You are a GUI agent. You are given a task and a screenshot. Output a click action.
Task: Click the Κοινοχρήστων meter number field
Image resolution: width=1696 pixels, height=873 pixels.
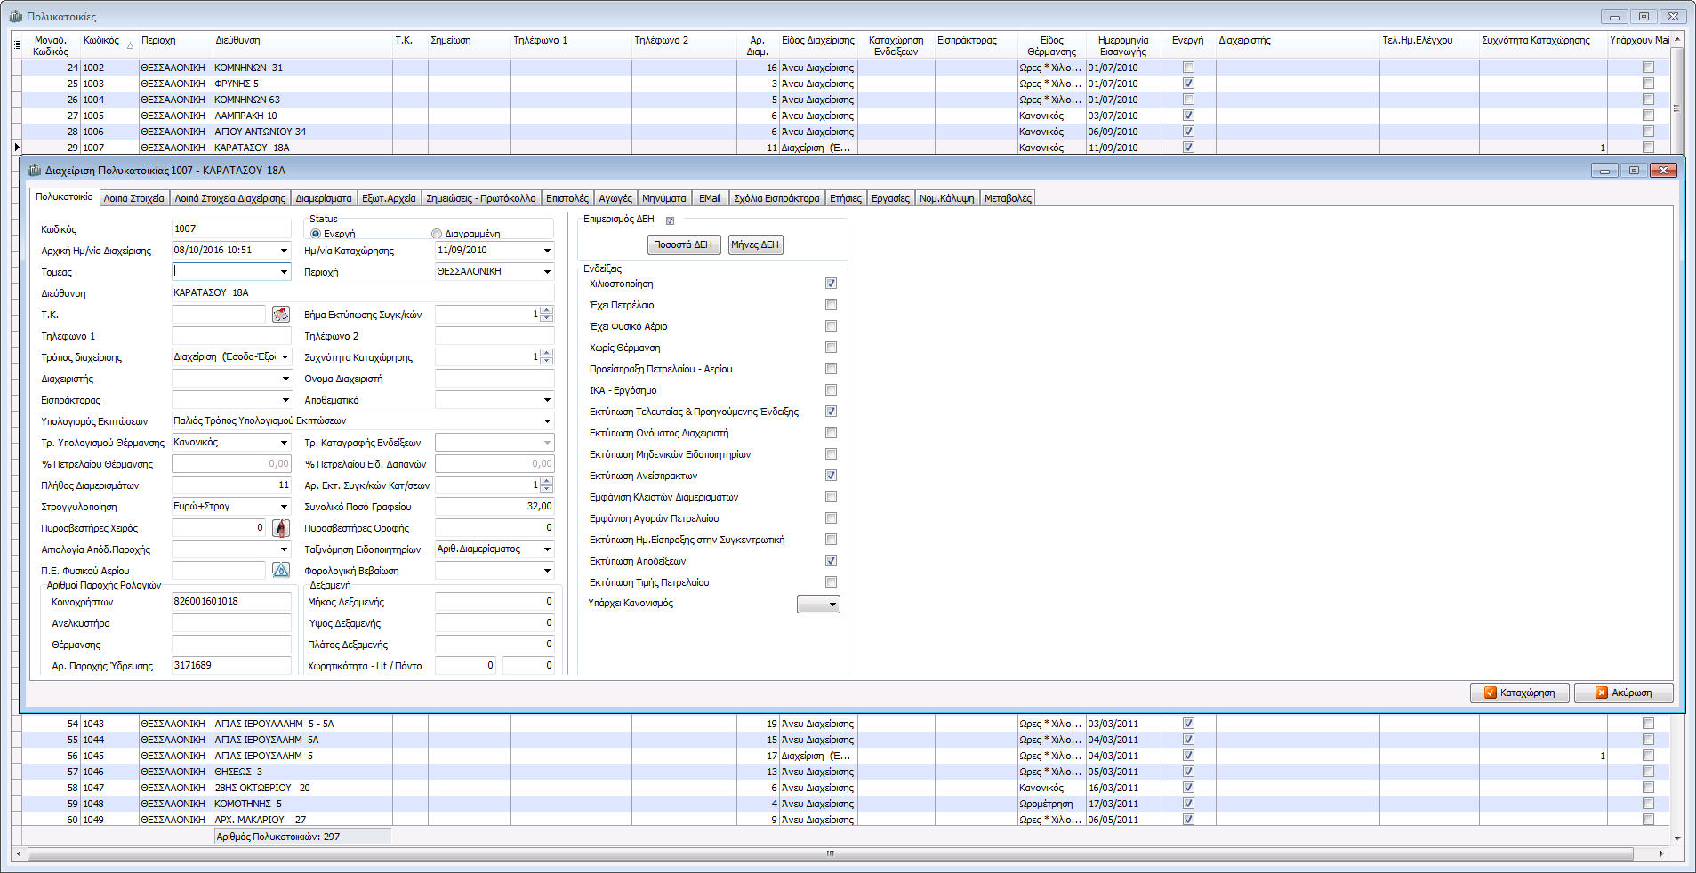[231, 602]
